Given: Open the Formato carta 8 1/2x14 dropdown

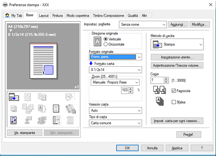Looking at the screenshot, I should click(x=115, y=70).
